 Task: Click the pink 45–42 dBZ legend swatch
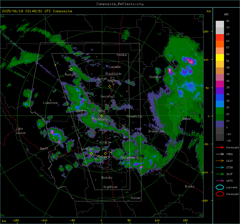tap(220, 78)
